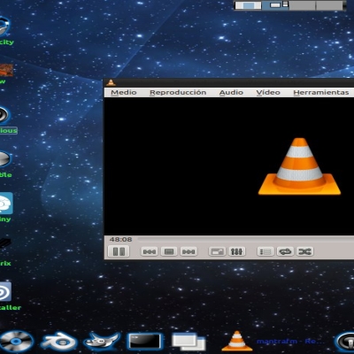This screenshot has width=354, height=354.
Task: Click the round dock icon at far right
Action: [x=345, y=342]
